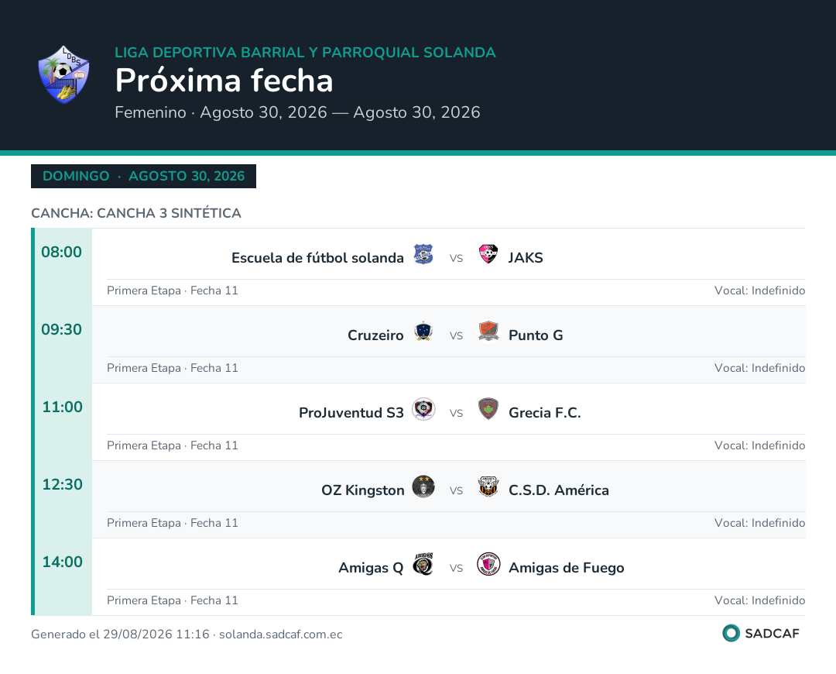Click the Cancha 3 Sintética heading

point(136,213)
